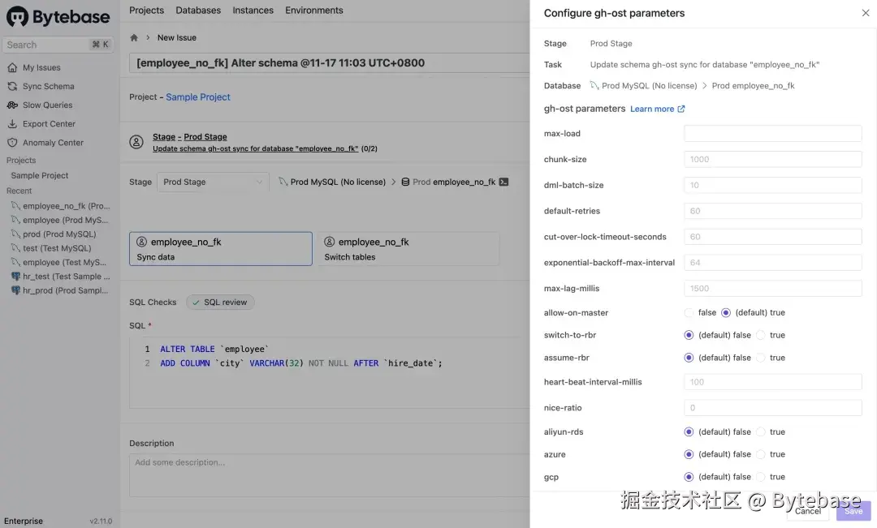Click the issue Description text area
The image size is (877, 528).
tap(330, 475)
